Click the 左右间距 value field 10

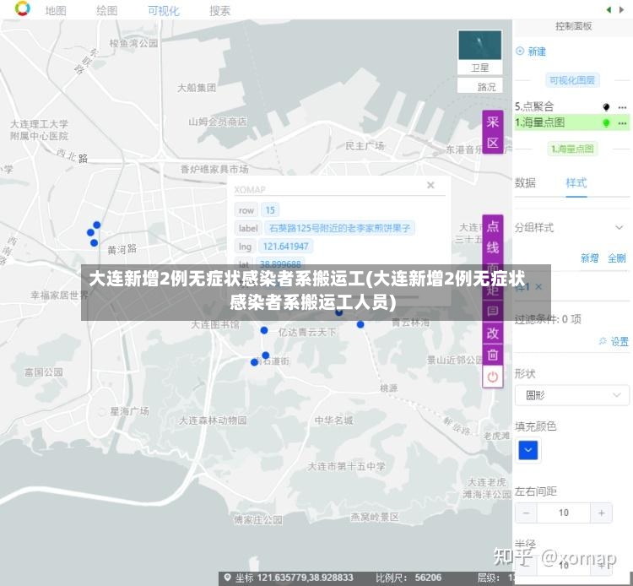tap(564, 513)
